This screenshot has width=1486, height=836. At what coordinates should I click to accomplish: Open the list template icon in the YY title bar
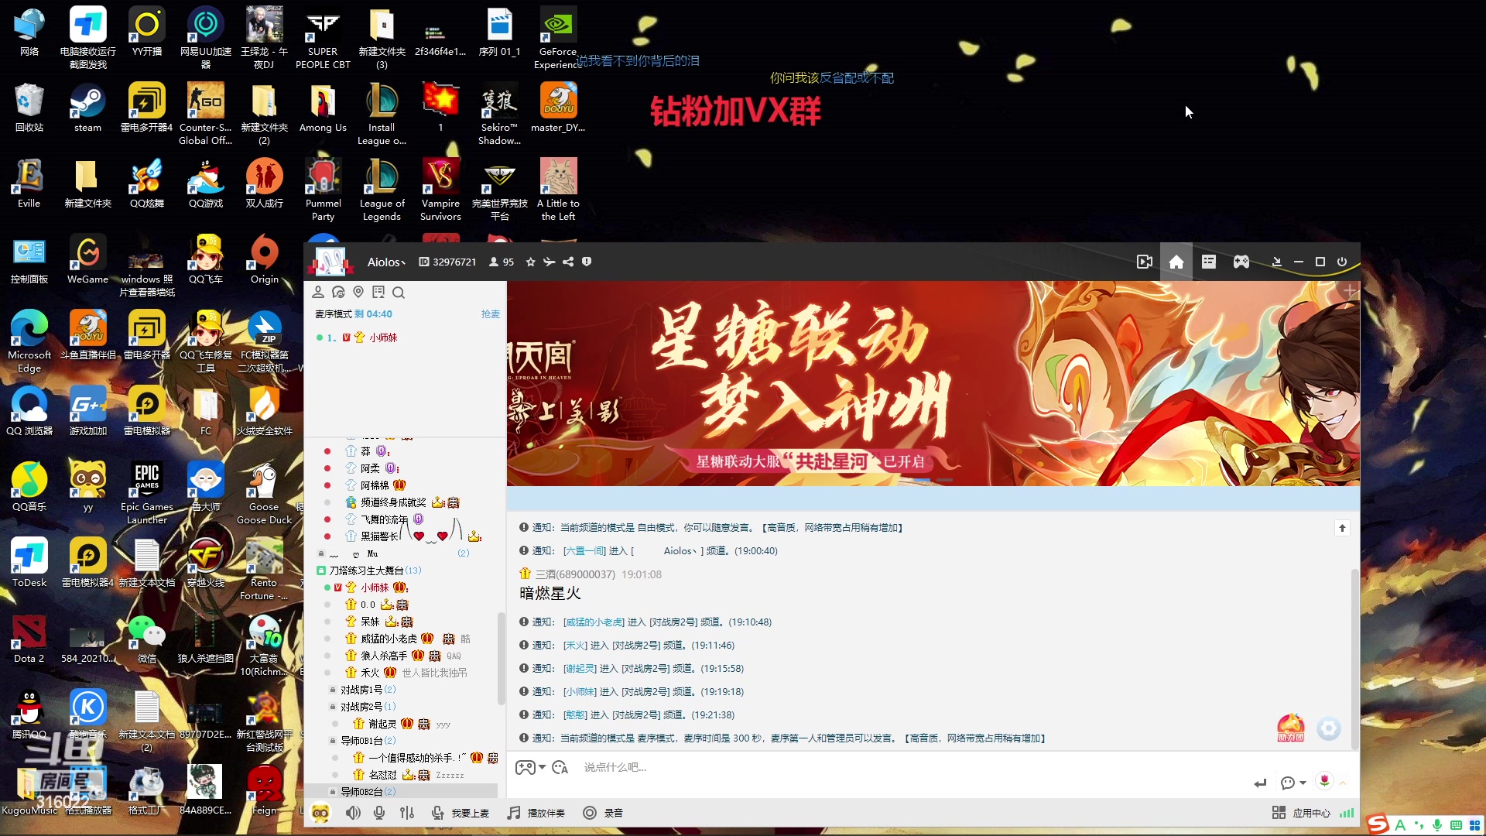(1209, 262)
